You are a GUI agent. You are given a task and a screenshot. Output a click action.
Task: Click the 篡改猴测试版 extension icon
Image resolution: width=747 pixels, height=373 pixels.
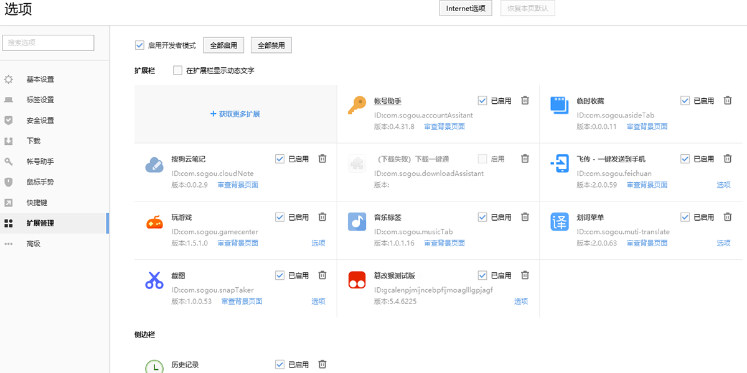pyautogui.click(x=357, y=280)
